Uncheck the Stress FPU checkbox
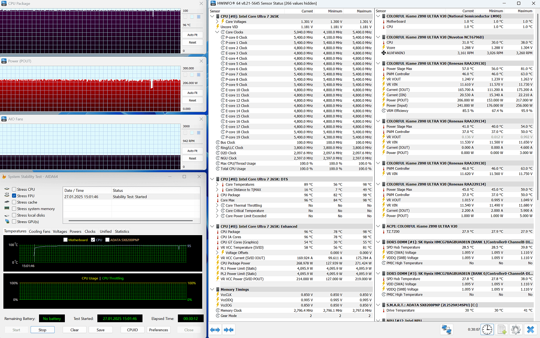The width and height of the screenshot is (540, 338). pyautogui.click(x=14, y=196)
